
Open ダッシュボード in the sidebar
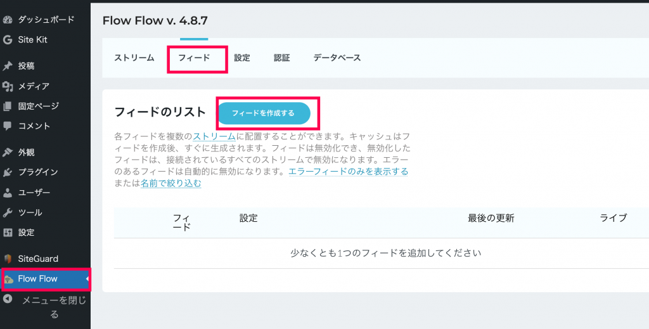(46, 20)
